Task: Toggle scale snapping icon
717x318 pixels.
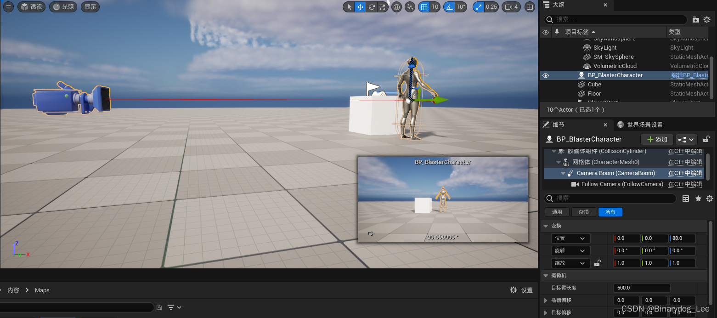Action: pyautogui.click(x=479, y=7)
